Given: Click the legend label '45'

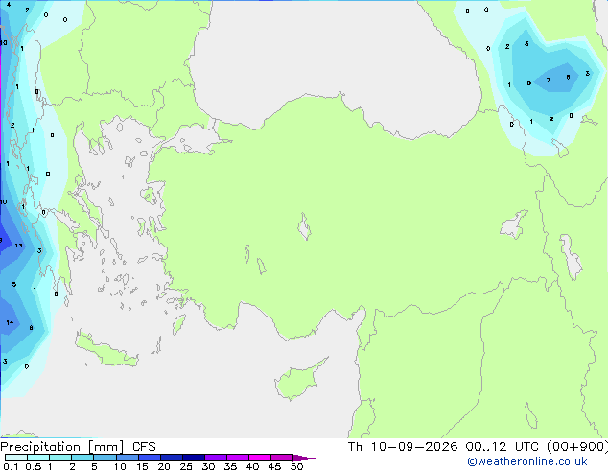Looking at the screenshot, I should click(x=274, y=466).
